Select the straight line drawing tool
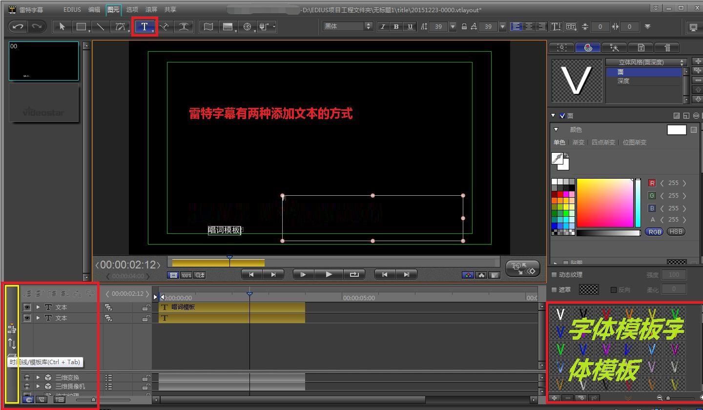The height and width of the screenshot is (410, 703). (x=100, y=26)
